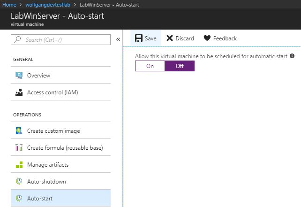
Task: Click the search magnifier icon
Action: (x=17, y=39)
